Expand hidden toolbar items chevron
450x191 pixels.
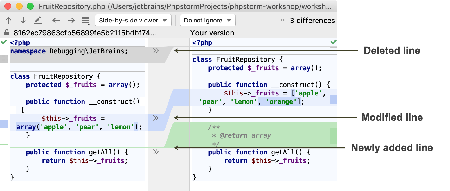coord(283,20)
